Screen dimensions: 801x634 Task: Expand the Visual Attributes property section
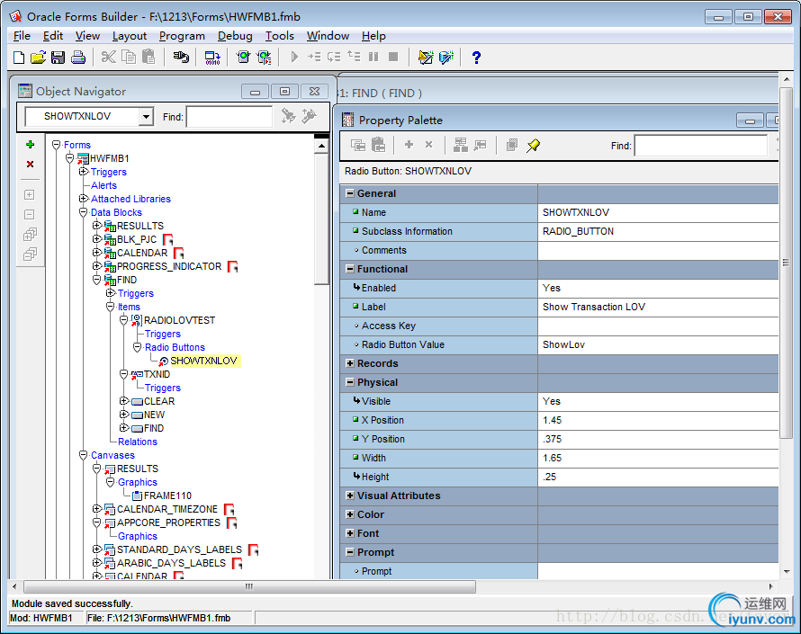pos(349,496)
